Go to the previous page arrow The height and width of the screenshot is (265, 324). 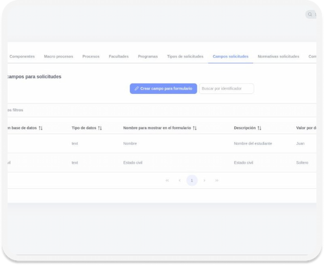pos(179,180)
